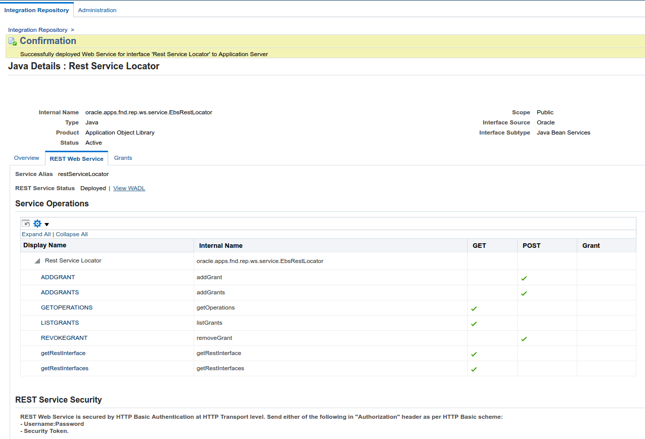Open the View WADL link
This screenshot has width=645, height=439.
pyautogui.click(x=129, y=188)
